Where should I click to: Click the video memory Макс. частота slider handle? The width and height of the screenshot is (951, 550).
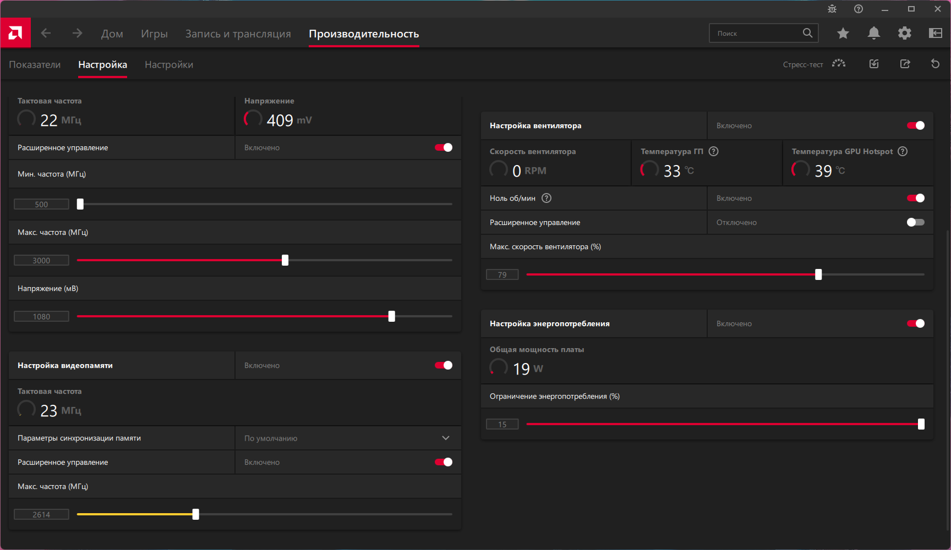tap(196, 514)
